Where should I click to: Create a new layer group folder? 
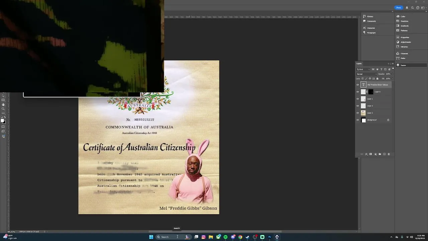click(x=380, y=154)
